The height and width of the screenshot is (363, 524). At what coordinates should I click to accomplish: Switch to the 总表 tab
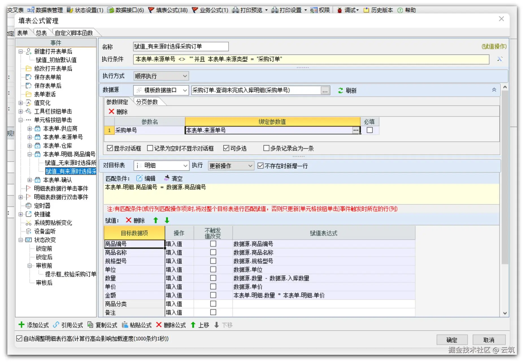click(x=41, y=32)
